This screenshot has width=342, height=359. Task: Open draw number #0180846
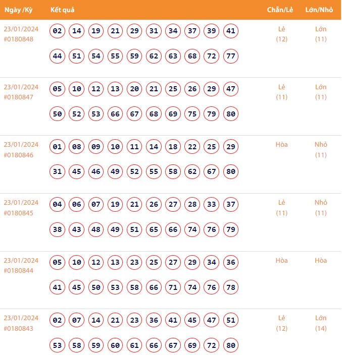click(19, 155)
